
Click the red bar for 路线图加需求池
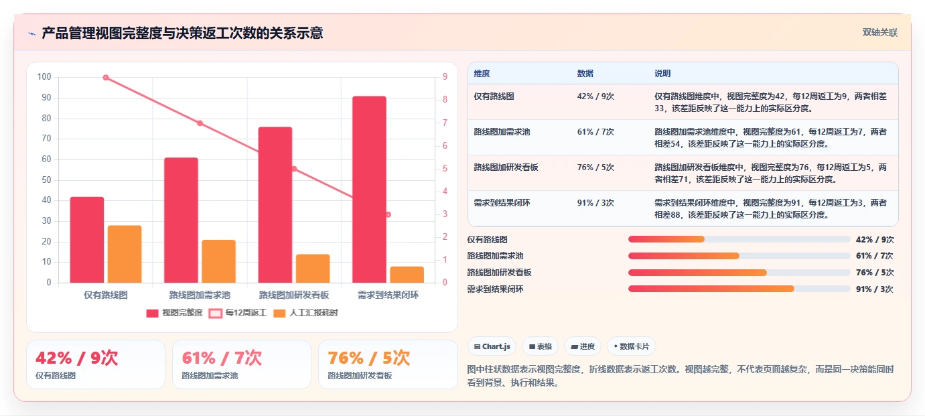(x=181, y=220)
